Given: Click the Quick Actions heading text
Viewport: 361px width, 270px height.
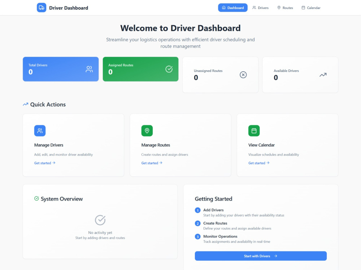Looking at the screenshot, I should point(48,104).
